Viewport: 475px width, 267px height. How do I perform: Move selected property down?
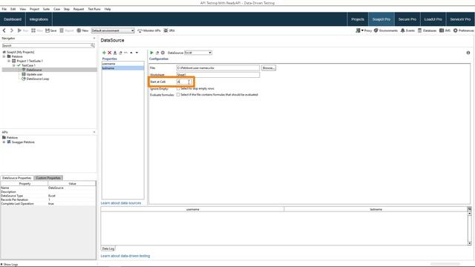pyautogui.click(x=137, y=53)
